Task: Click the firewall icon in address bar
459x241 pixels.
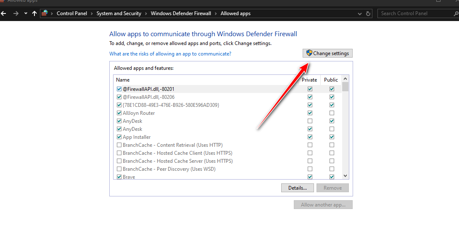Action: coord(45,13)
